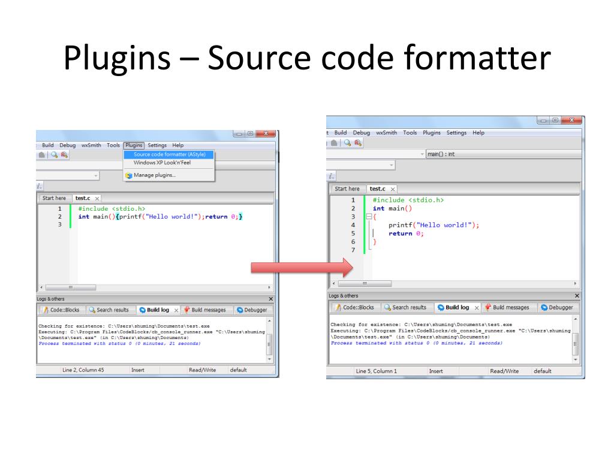Open Code::Blocks log tab in right window
The height and width of the screenshot is (460, 614).
[355, 307]
